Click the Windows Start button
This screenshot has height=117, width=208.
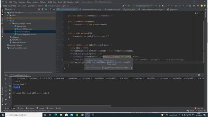pos(3,115)
